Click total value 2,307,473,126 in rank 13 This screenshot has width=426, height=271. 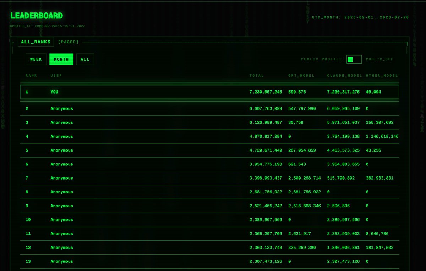tap(266, 261)
